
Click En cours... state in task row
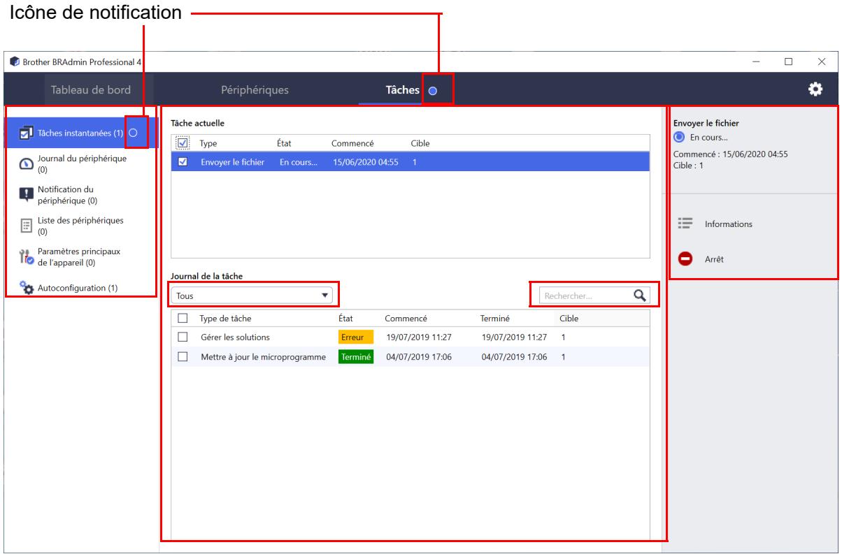pos(298,162)
